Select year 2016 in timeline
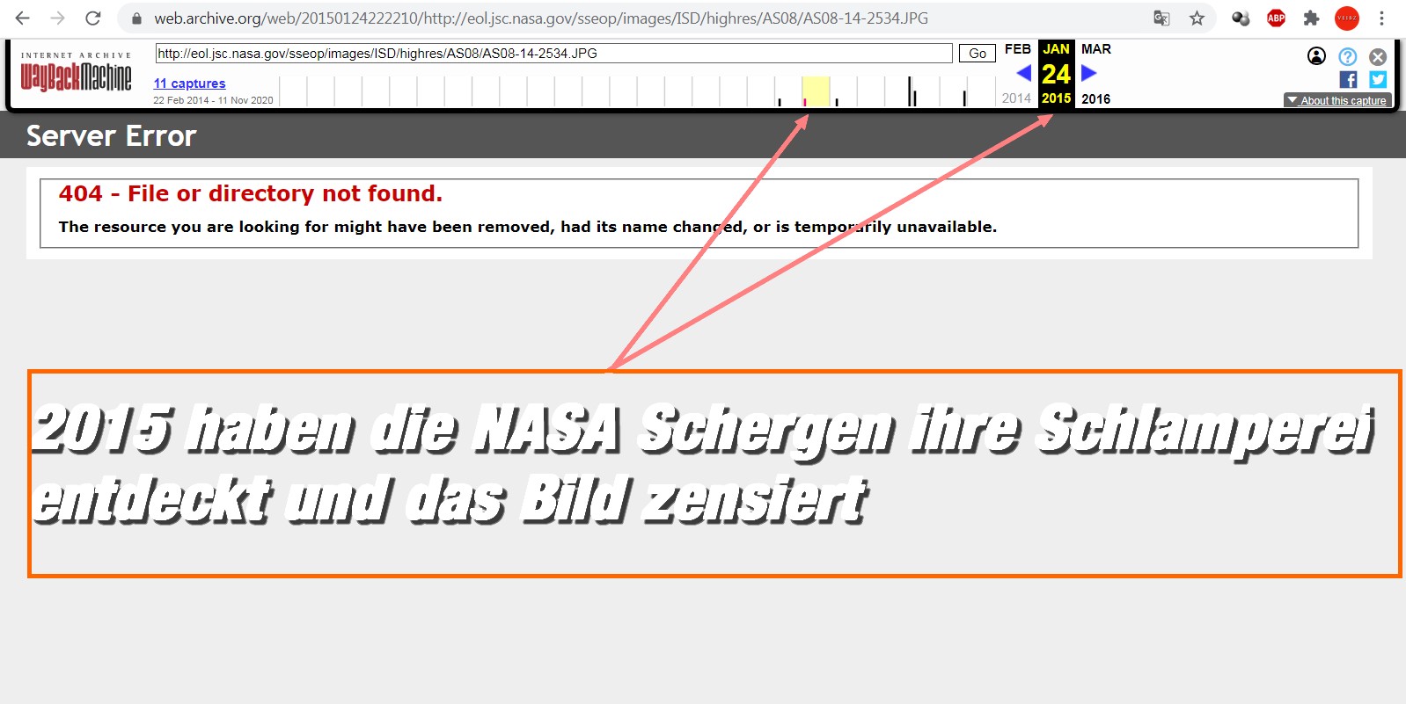Viewport: 1406px width, 704px height. click(x=1096, y=98)
